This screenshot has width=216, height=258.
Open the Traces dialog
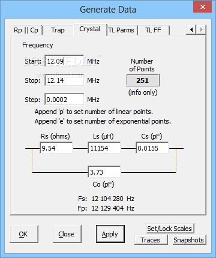[151, 240]
